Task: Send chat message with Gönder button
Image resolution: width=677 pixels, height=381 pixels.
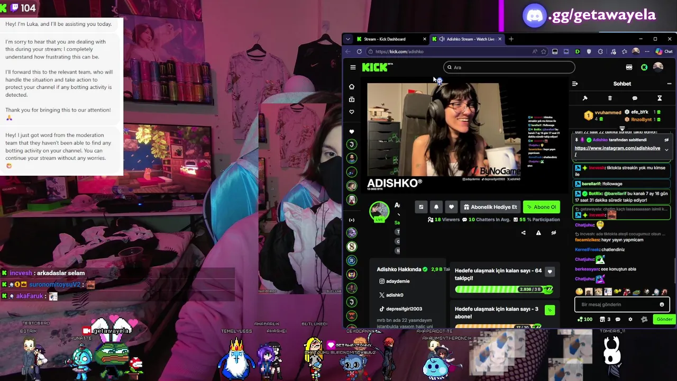Action: point(664,320)
